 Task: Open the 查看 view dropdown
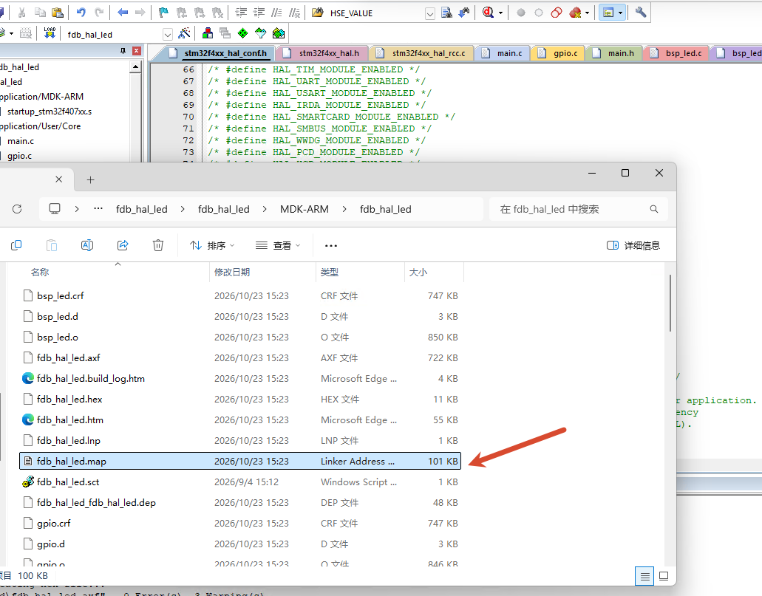point(278,245)
